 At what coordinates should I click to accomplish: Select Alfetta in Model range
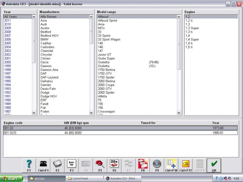(x=137, y=96)
